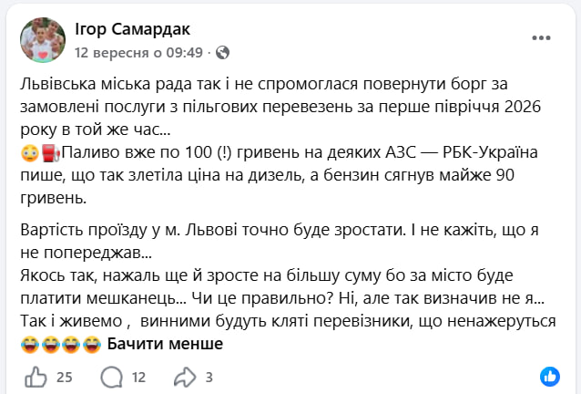Open Ігор Самардак profile name link
The image size is (581, 394).
pyautogui.click(x=132, y=29)
